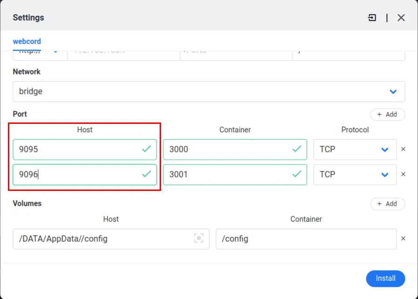This screenshot has width=418, height=299.
Task: Switch to the webcord tab
Action: point(27,41)
